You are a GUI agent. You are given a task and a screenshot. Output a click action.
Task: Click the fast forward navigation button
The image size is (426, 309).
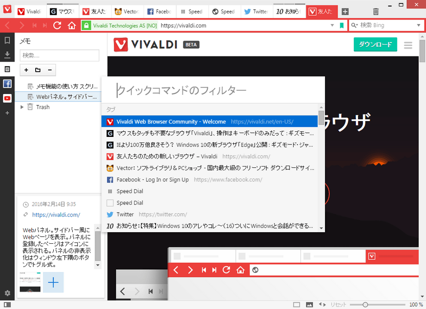(x=45, y=25)
